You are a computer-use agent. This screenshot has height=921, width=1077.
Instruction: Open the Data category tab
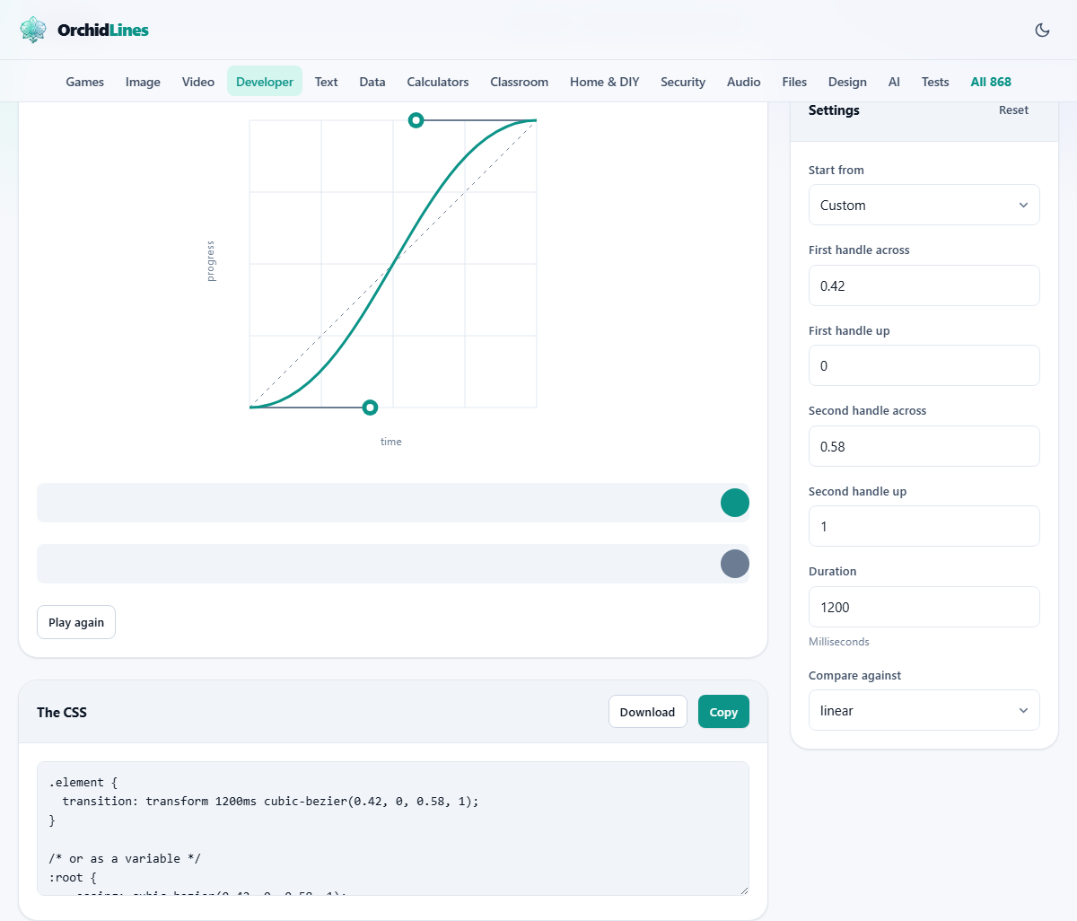tap(372, 82)
